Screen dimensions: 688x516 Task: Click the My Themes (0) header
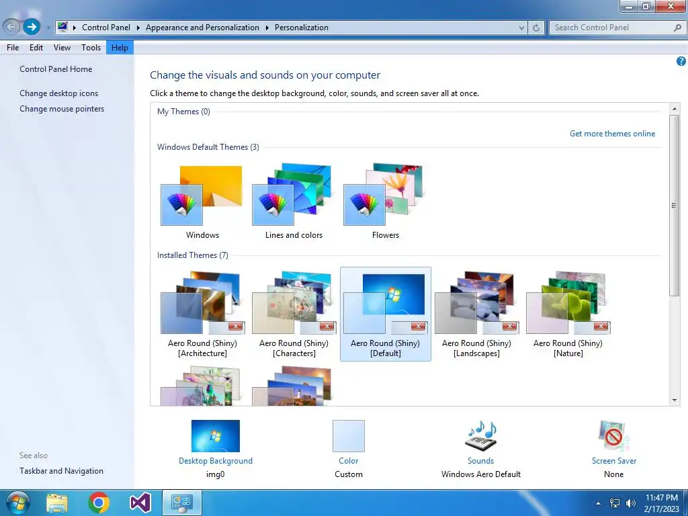tap(183, 112)
